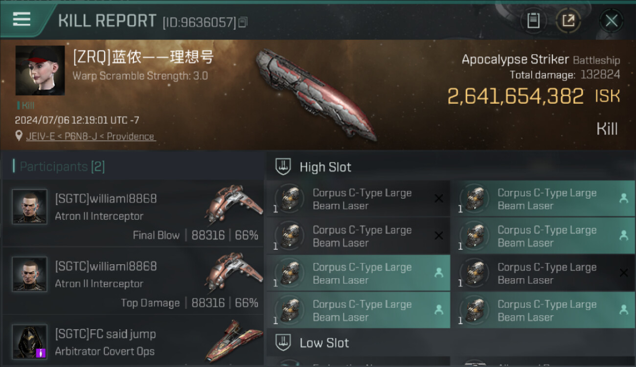Toggle the X on third right-column laser
This screenshot has width=636, height=367.
coord(624,273)
